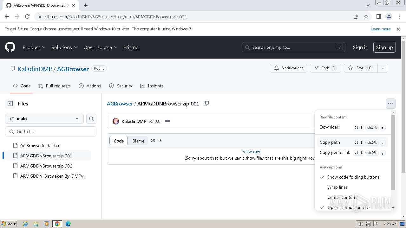The image size is (406, 228).
Task: Open Chrome three-dot menu
Action: [x=399, y=17]
